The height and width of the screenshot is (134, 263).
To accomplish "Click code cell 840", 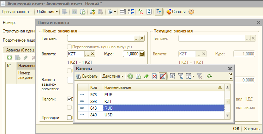I will pyautogui.click(x=96, y=115).
